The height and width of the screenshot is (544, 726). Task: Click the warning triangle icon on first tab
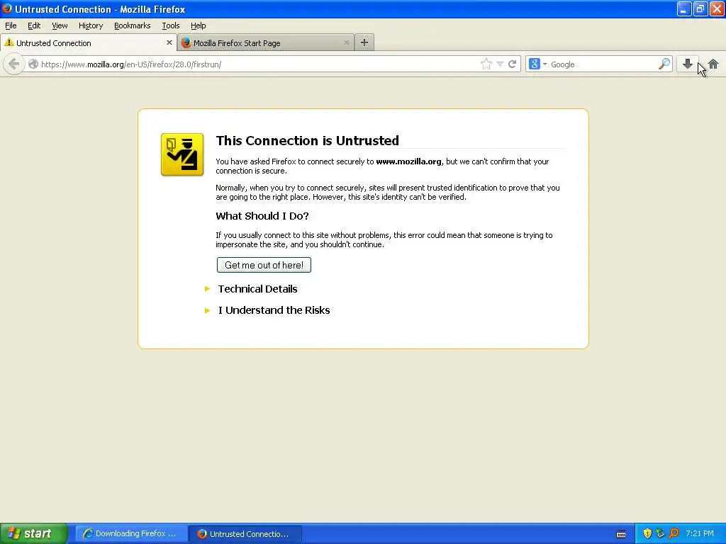pos(9,42)
